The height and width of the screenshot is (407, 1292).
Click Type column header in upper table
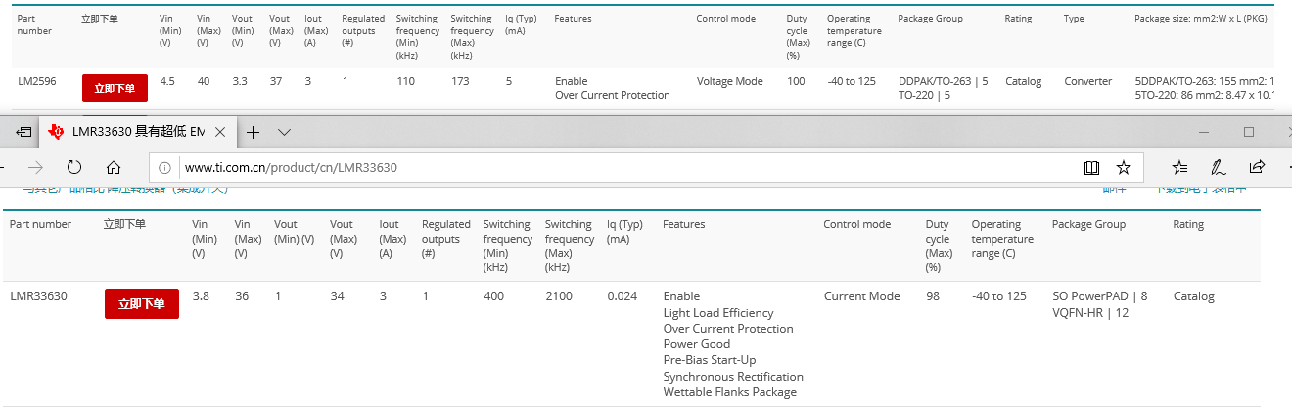tap(1074, 19)
